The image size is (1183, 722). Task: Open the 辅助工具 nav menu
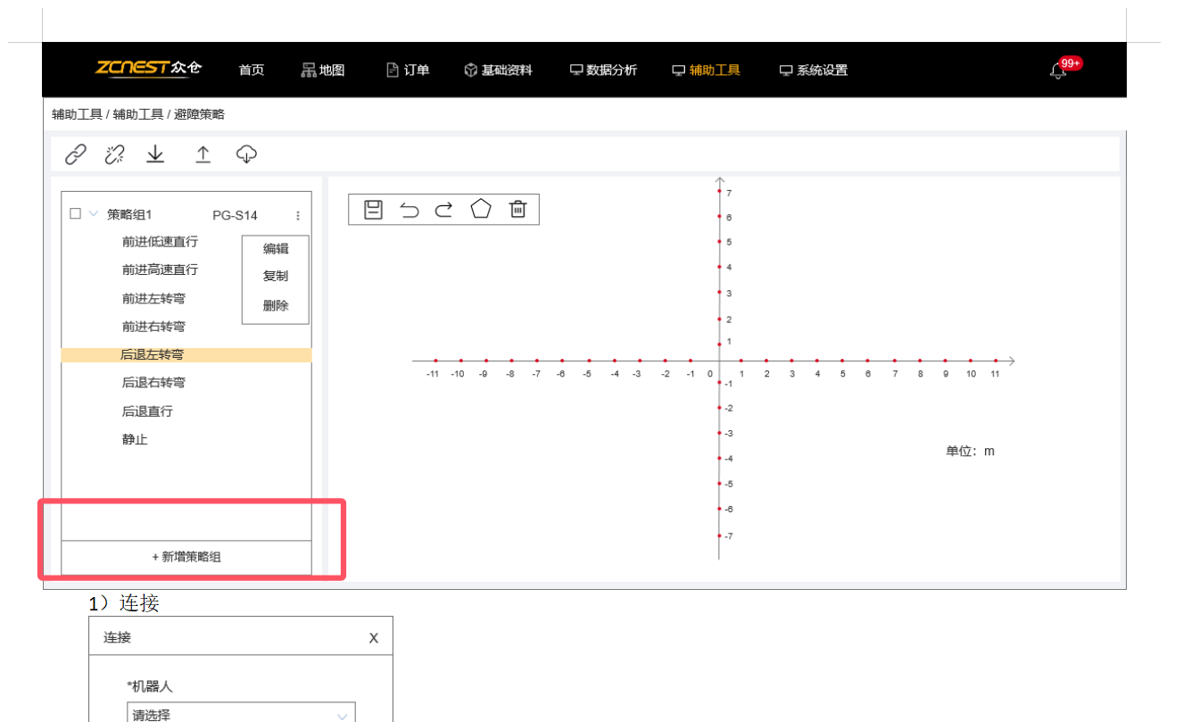click(x=706, y=71)
